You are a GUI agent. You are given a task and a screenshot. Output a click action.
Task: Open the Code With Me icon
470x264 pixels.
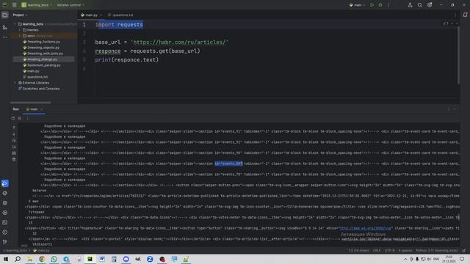point(410,5)
